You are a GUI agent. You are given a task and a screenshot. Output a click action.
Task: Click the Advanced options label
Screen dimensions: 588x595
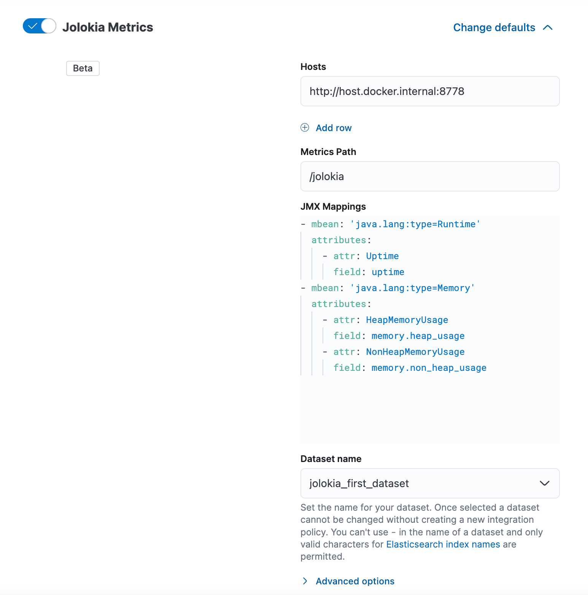[x=355, y=581]
